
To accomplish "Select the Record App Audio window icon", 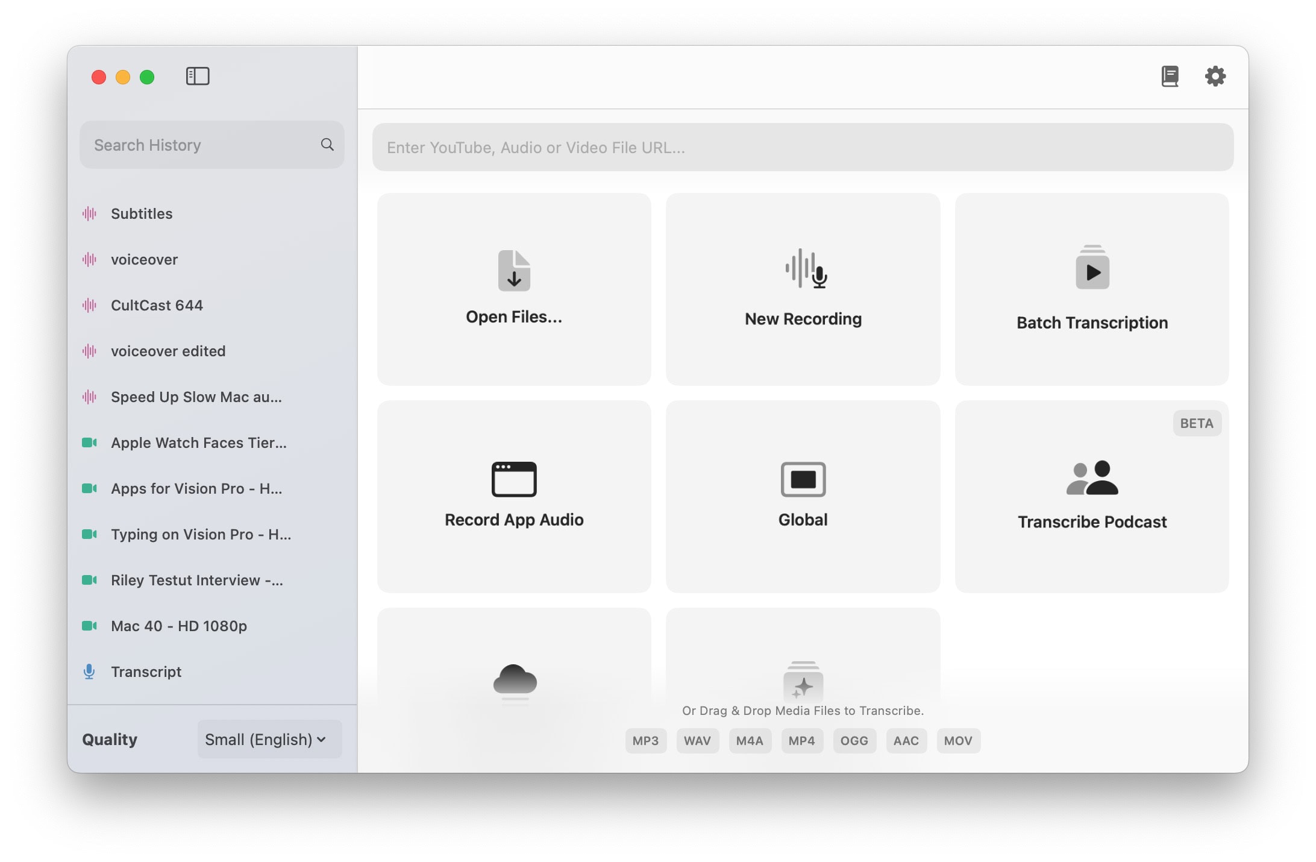I will click(x=514, y=479).
